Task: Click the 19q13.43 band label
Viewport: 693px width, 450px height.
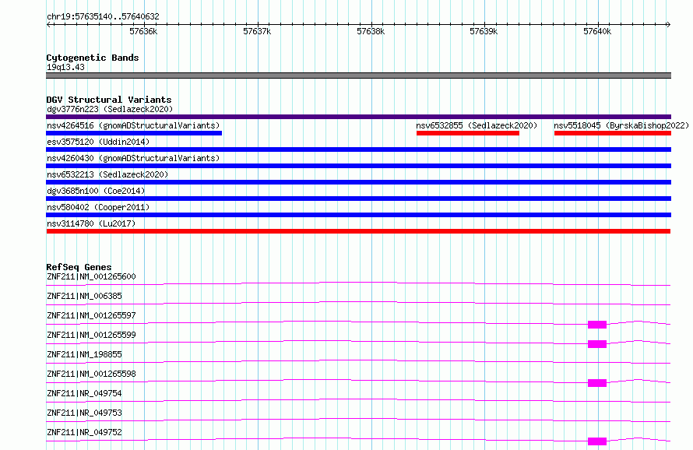Action: [65, 67]
